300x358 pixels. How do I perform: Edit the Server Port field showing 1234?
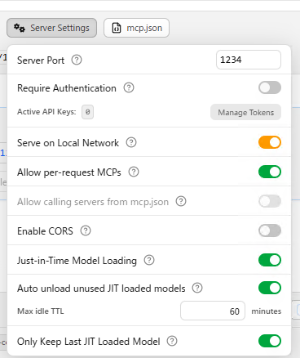coord(249,60)
